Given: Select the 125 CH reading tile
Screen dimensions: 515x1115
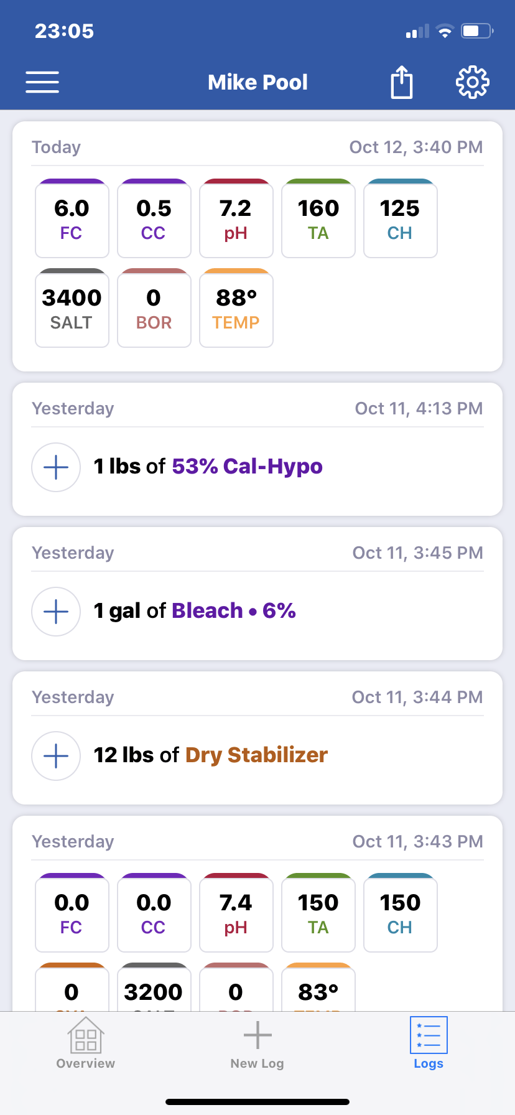Looking at the screenshot, I should [x=401, y=218].
